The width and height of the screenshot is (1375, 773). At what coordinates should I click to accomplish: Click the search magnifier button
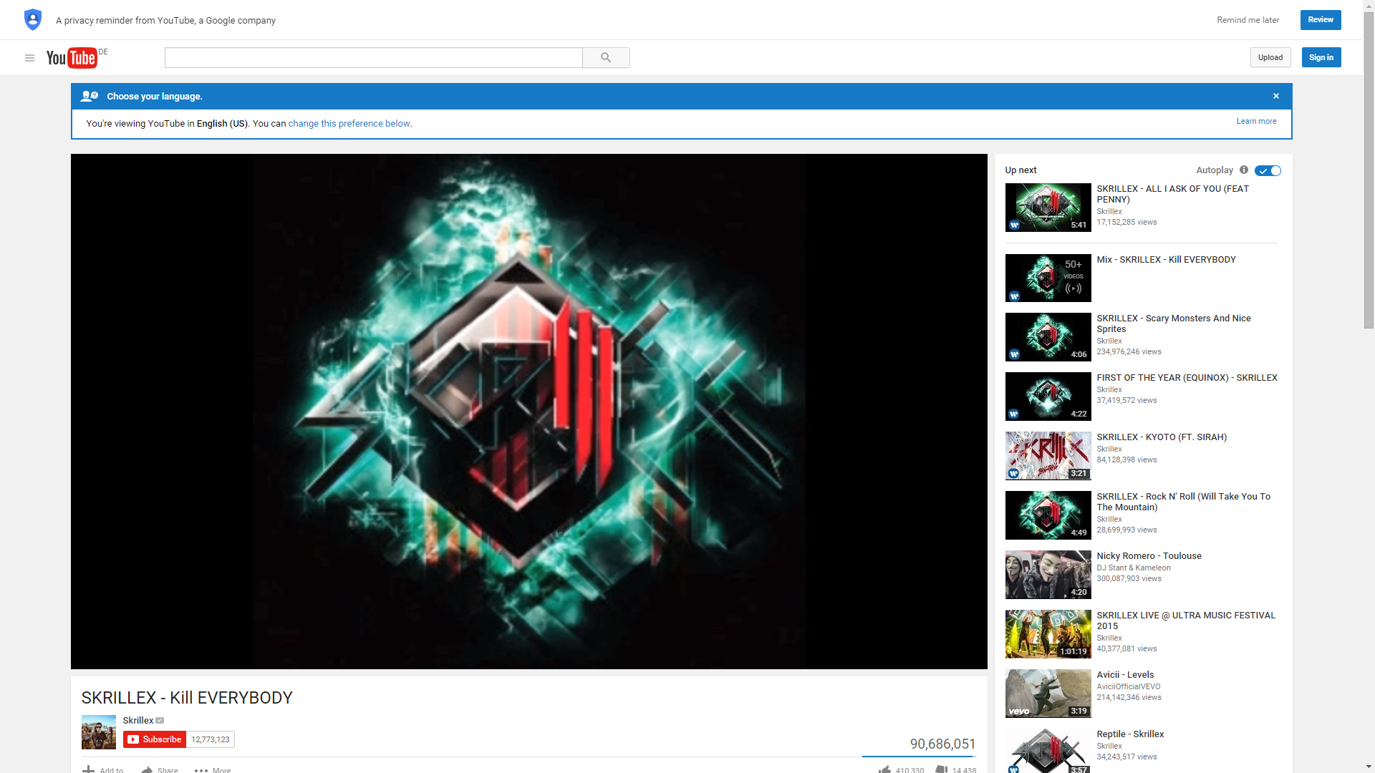pyautogui.click(x=606, y=58)
